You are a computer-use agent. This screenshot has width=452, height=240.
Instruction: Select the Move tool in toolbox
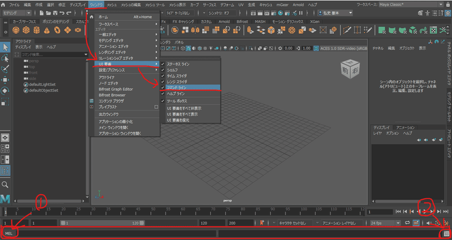point(5,80)
